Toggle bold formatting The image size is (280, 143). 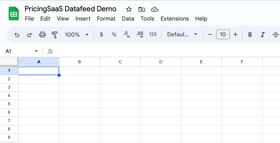pos(250,34)
